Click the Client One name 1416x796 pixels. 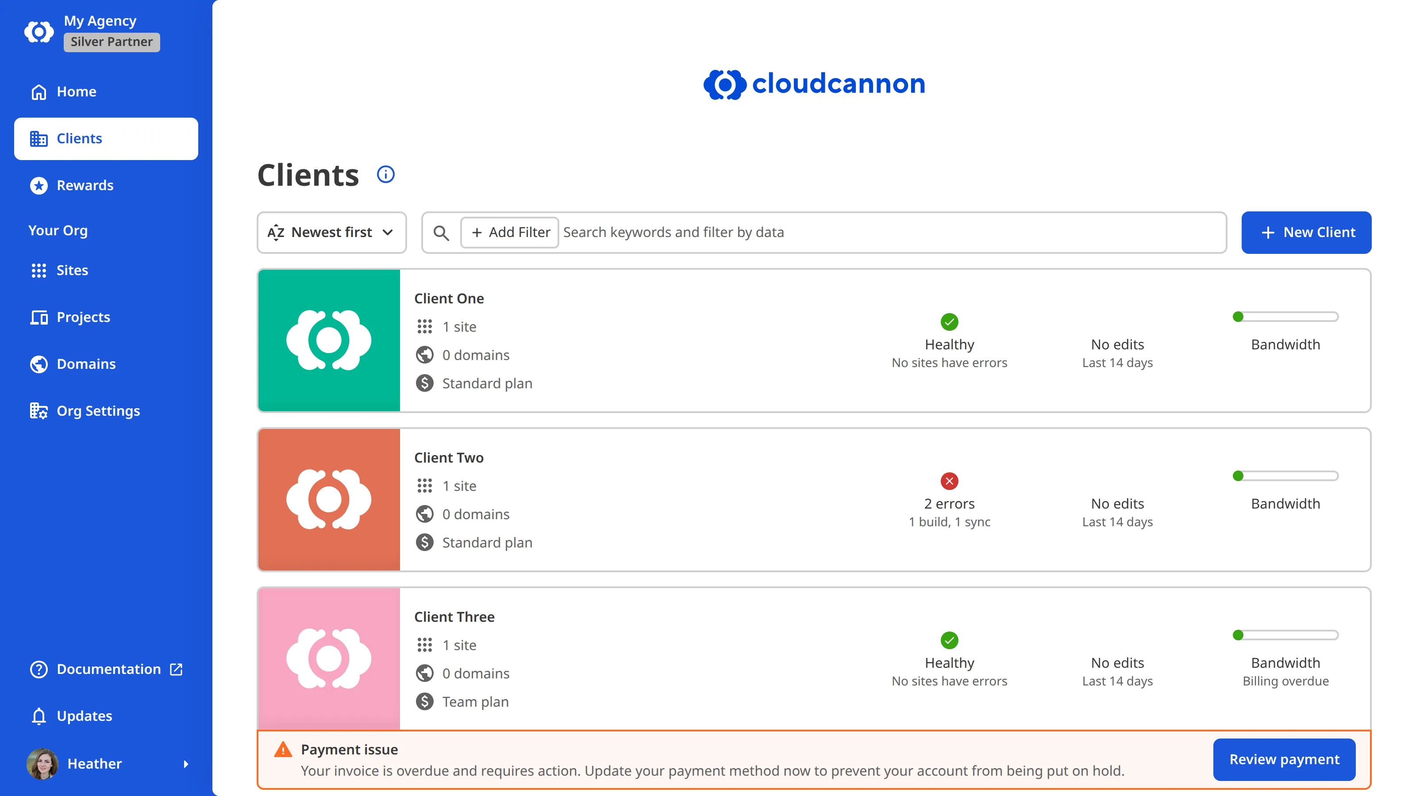coord(449,299)
